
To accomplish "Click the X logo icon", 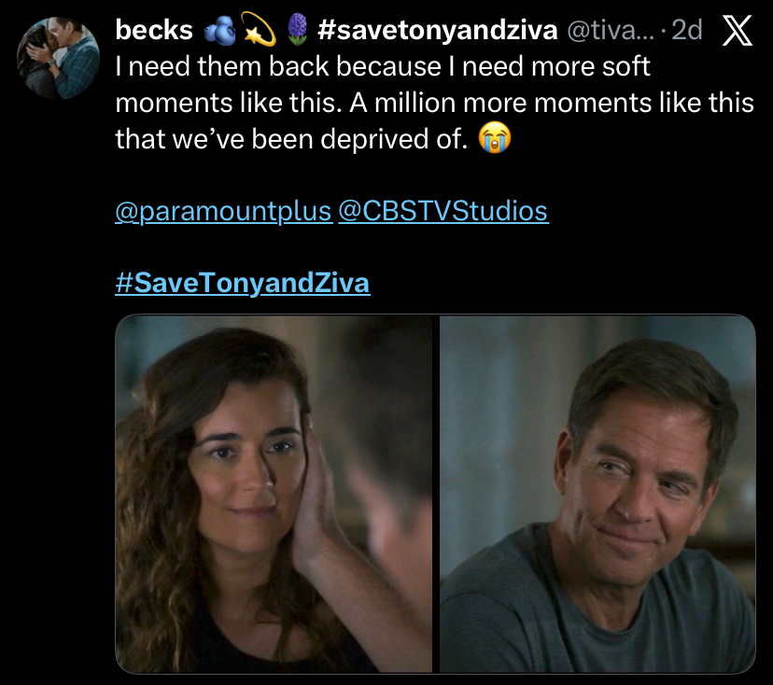I will click(738, 33).
